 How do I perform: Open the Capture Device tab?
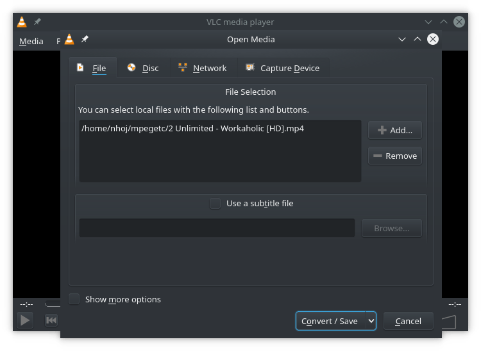283,68
